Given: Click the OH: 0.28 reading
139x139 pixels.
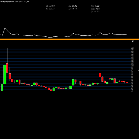Looking at the screenshot, I should click(x=95, y=9).
